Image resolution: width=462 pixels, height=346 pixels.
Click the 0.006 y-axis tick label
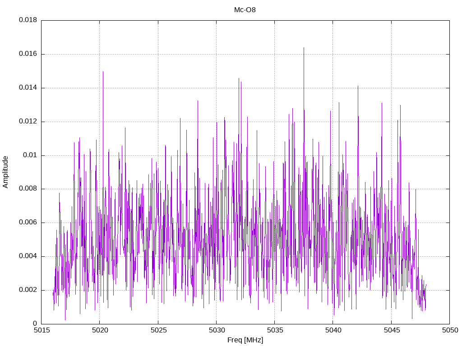28,223
